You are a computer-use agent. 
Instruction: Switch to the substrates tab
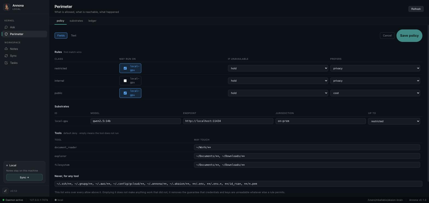pyautogui.click(x=76, y=21)
